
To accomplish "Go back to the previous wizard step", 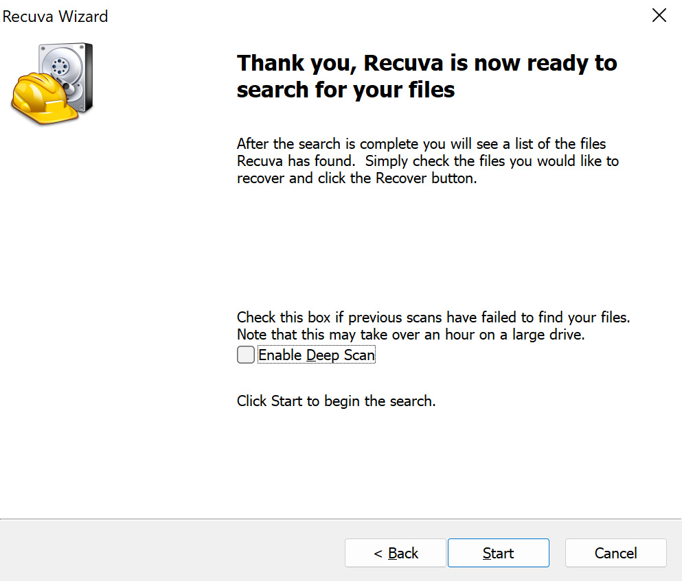I will tap(396, 553).
